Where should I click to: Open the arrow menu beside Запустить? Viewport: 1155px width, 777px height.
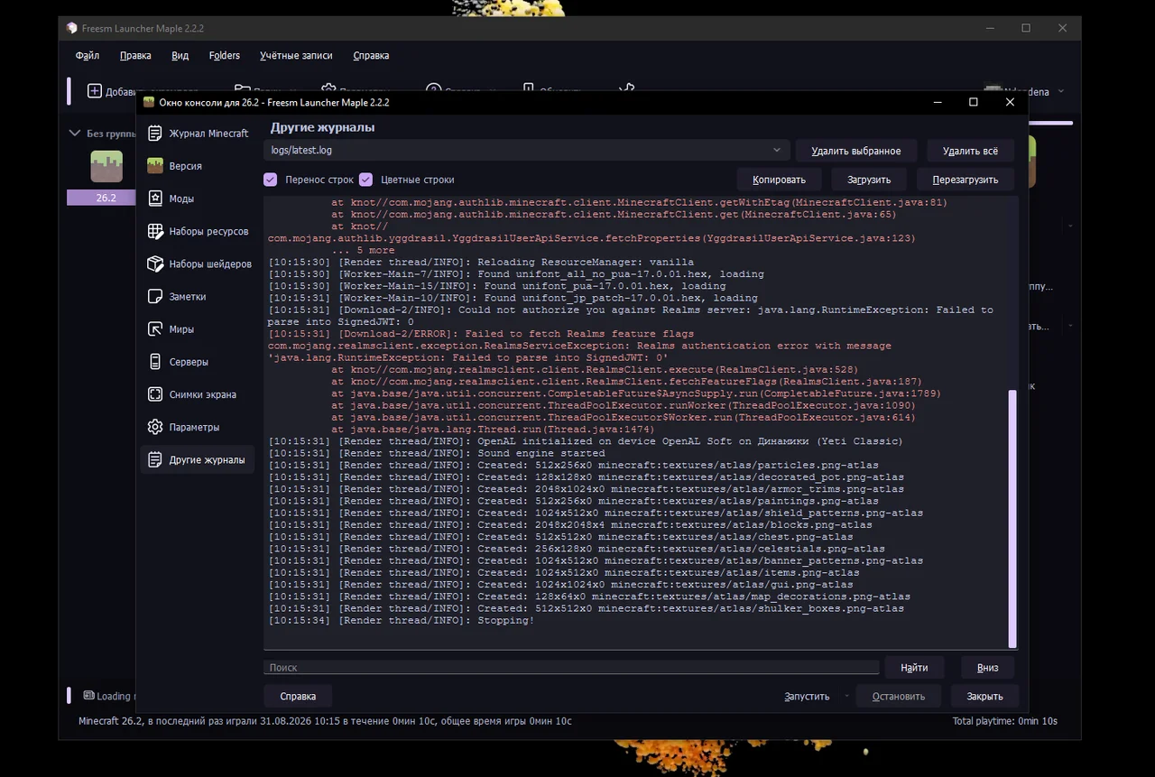click(x=847, y=697)
